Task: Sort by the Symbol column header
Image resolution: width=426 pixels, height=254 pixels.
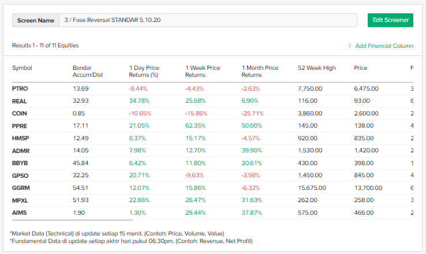Action: click(x=22, y=68)
